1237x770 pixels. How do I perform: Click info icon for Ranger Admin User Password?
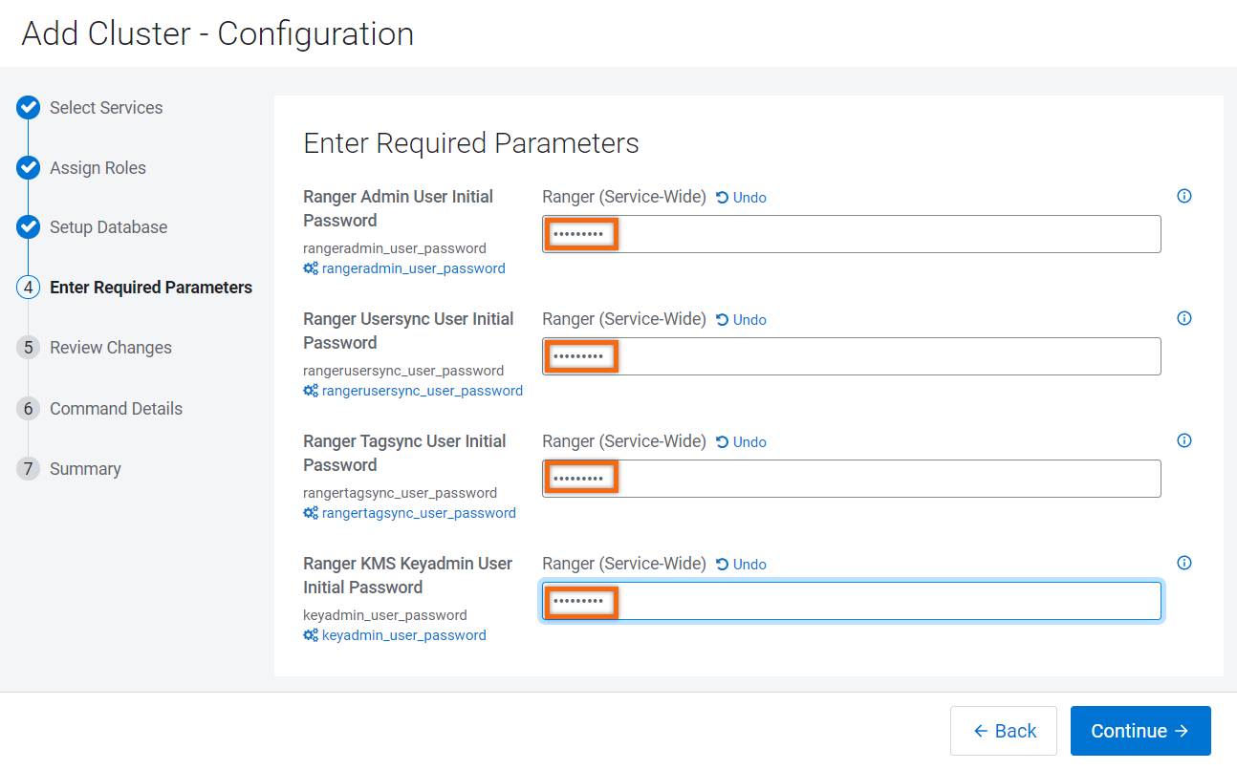tap(1184, 196)
